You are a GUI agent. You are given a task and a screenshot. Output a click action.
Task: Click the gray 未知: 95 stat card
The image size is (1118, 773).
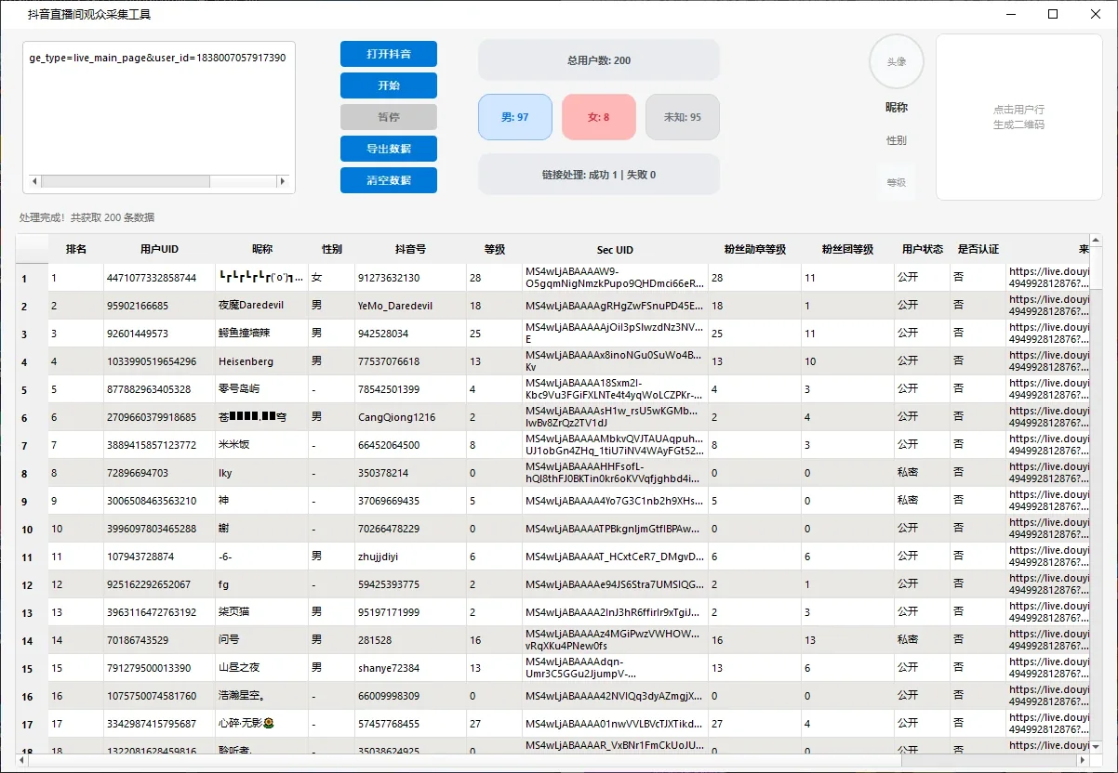(x=683, y=117)
